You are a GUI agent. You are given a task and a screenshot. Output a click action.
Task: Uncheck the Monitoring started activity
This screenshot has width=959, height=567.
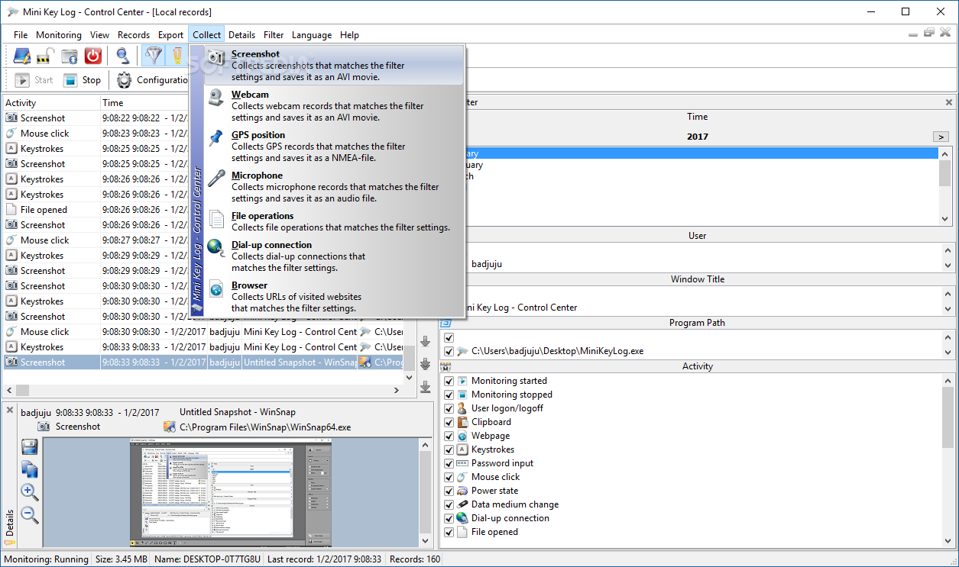[449, 381]
